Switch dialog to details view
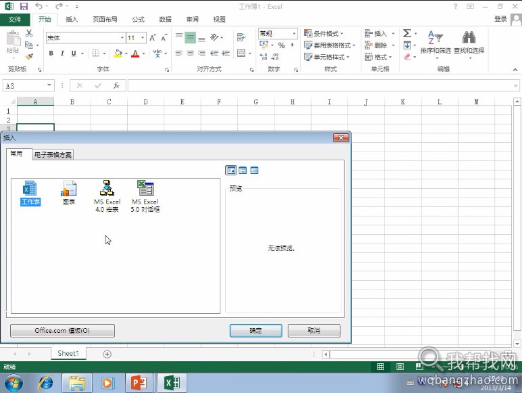522x393 pixels. tap(254, 170)
